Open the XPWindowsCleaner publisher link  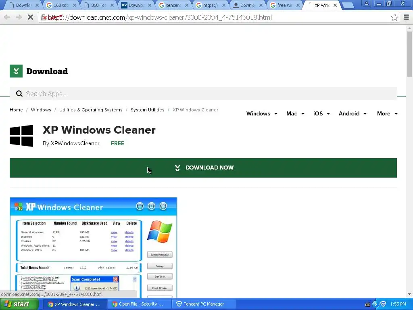coord(75,143)
